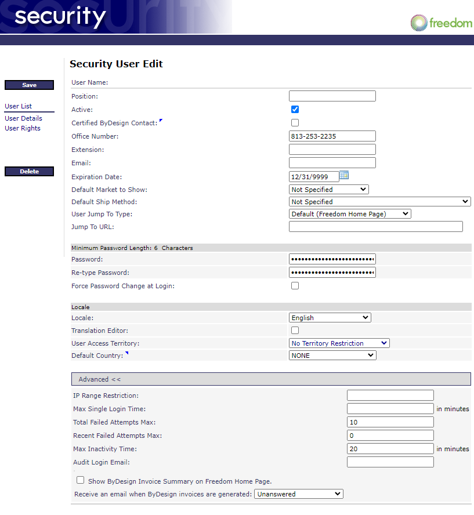Expand the Default Ship Method dropdown
Image resolution: width=474 pixels, height=515 pixels.
pos(379,201)
